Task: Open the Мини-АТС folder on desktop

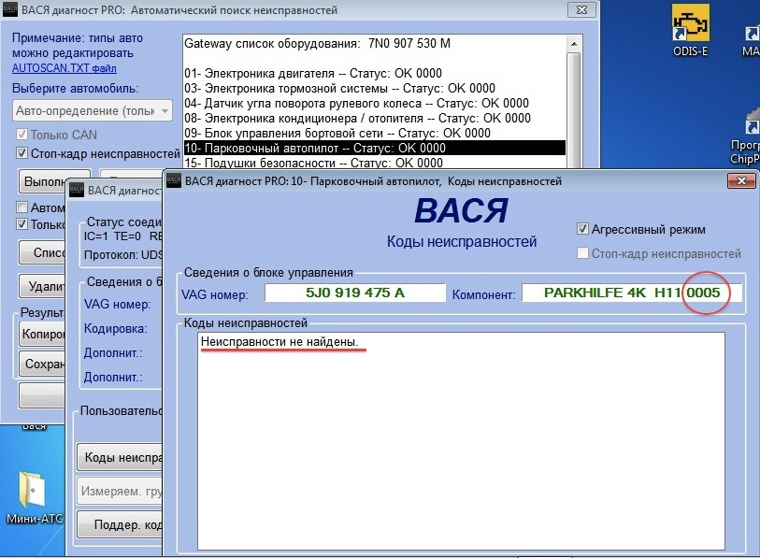Action: click(x=34, y=495)
